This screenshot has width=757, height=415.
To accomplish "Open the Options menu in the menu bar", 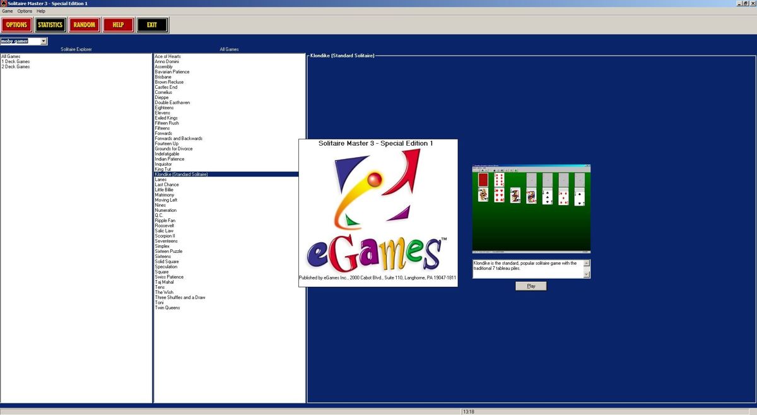I will [25, 11].
